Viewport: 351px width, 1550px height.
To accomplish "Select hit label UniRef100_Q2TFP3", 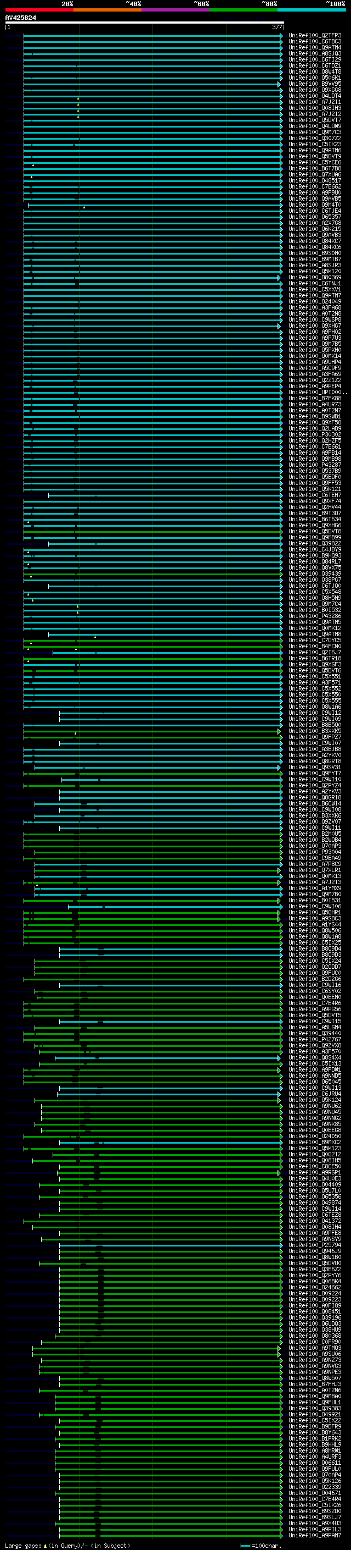I will pyautogui.click(x=315, y=36).
